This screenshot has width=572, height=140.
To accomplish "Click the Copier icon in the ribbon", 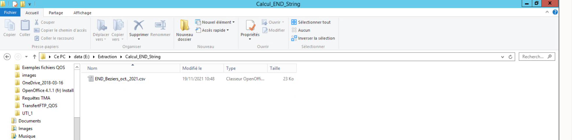I will [10, 26].
